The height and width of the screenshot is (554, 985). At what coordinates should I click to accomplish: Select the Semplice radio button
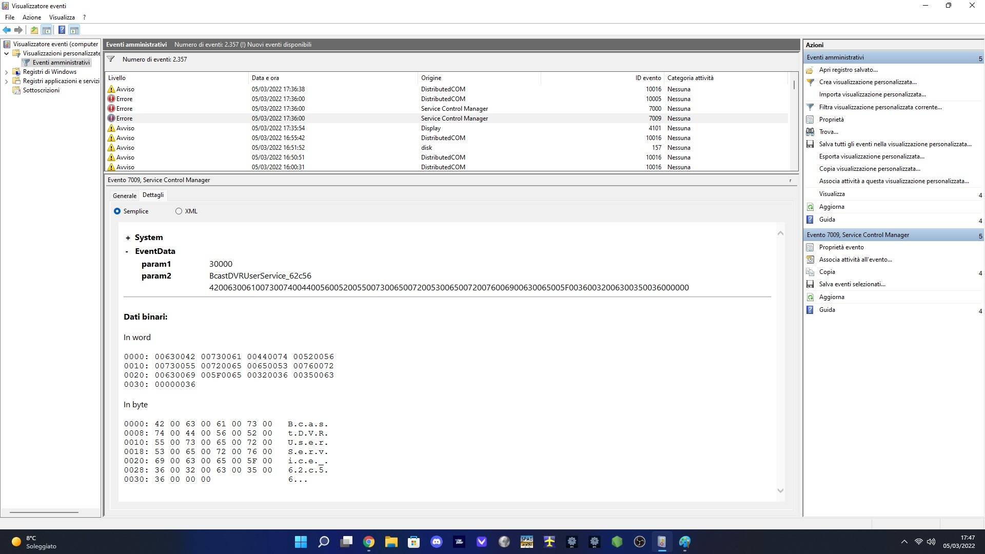pos(117,211)
